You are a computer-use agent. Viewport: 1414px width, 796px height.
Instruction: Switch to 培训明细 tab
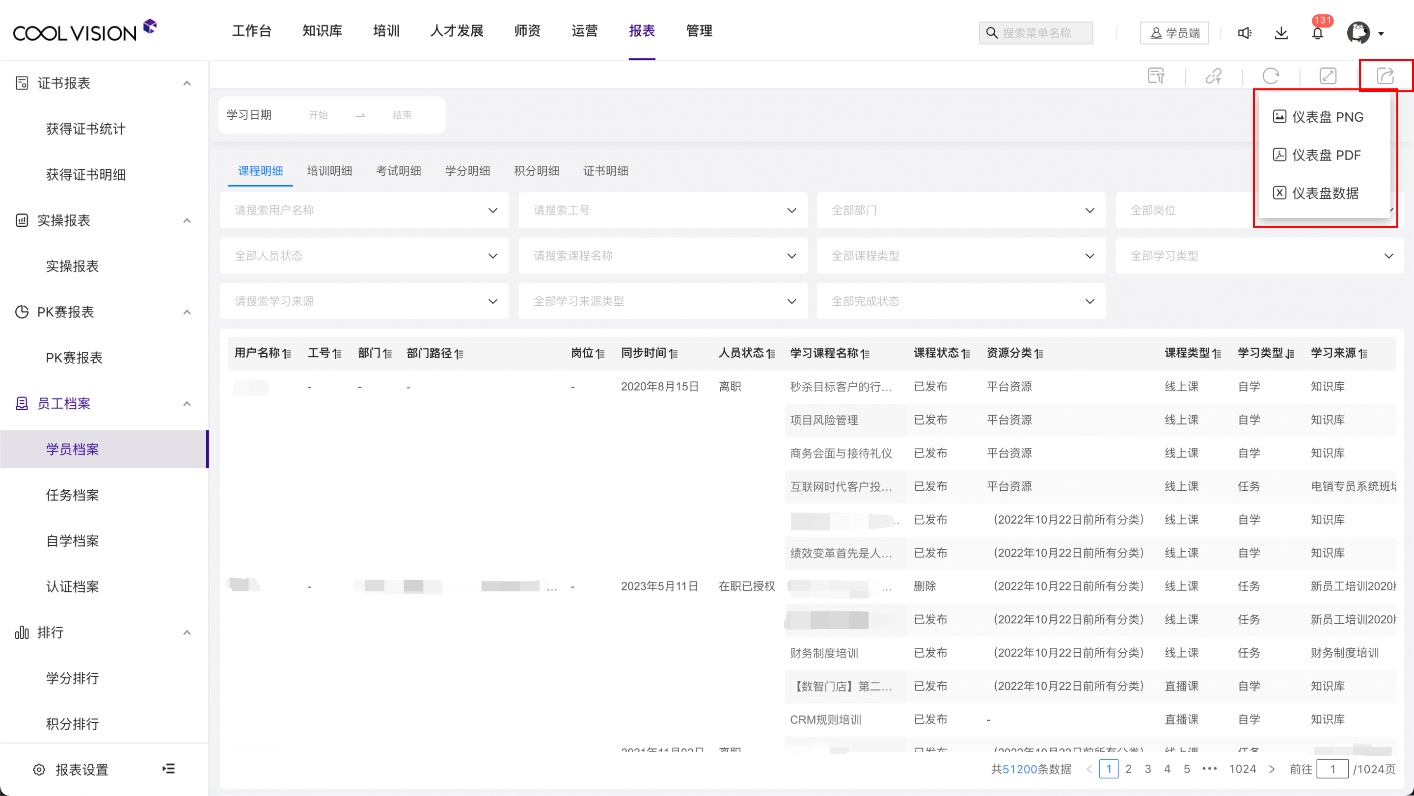pos(329,171)
